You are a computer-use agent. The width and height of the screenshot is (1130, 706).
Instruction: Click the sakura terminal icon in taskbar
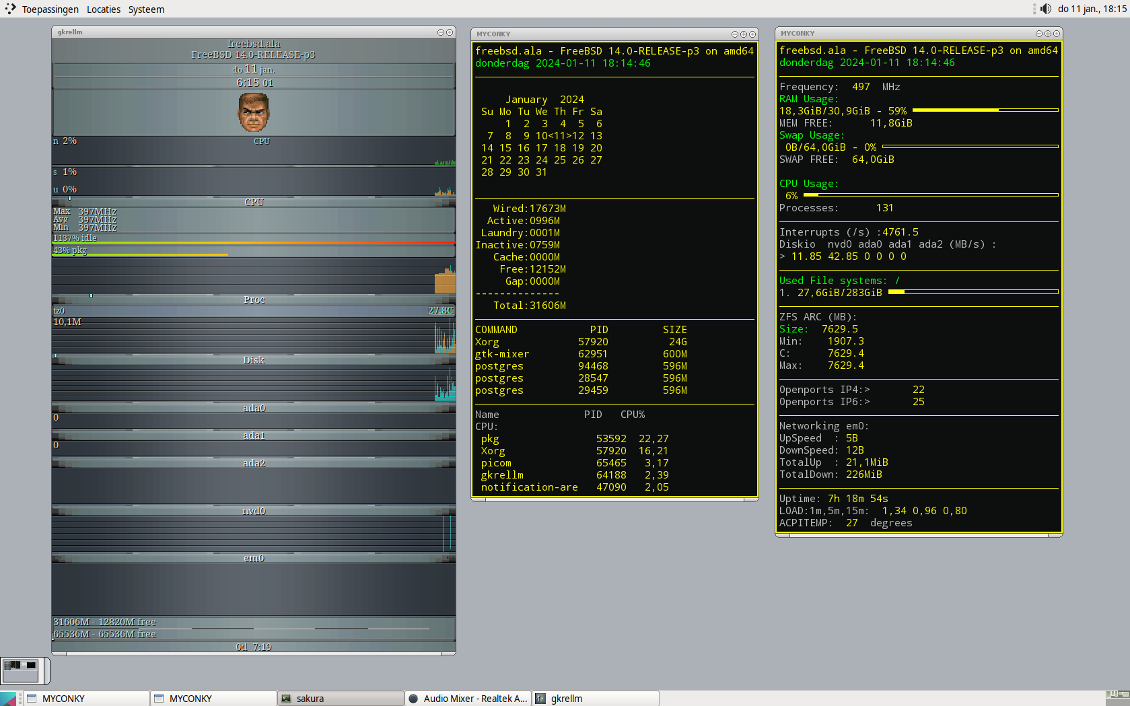286,699
